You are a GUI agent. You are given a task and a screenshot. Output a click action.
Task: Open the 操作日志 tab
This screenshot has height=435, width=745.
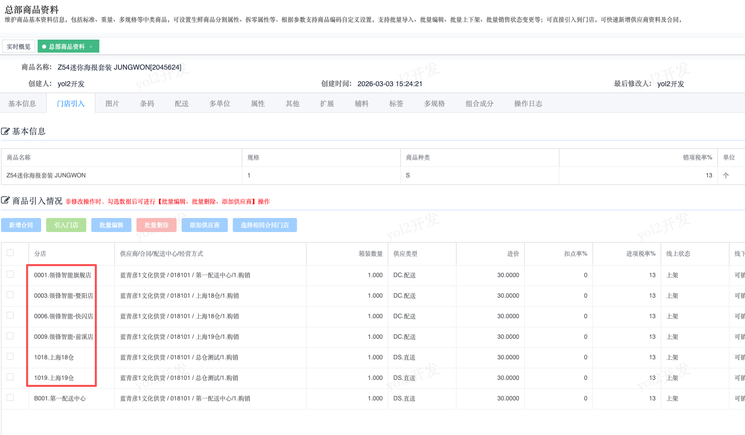(x=528, y=104)
